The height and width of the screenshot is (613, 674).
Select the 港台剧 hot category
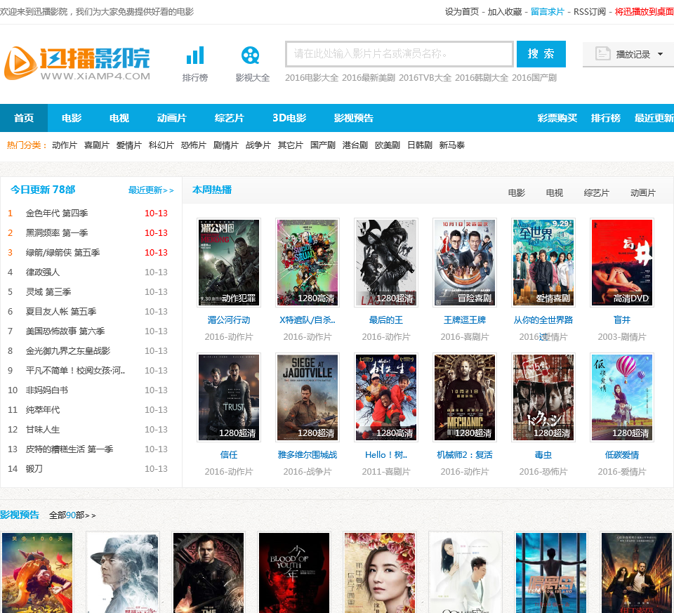point(355,145)
